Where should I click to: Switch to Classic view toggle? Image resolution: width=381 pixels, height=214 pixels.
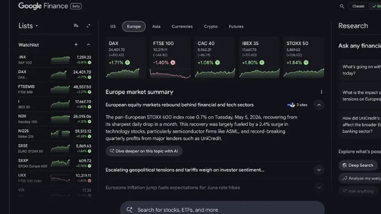[x=358, y=6]
